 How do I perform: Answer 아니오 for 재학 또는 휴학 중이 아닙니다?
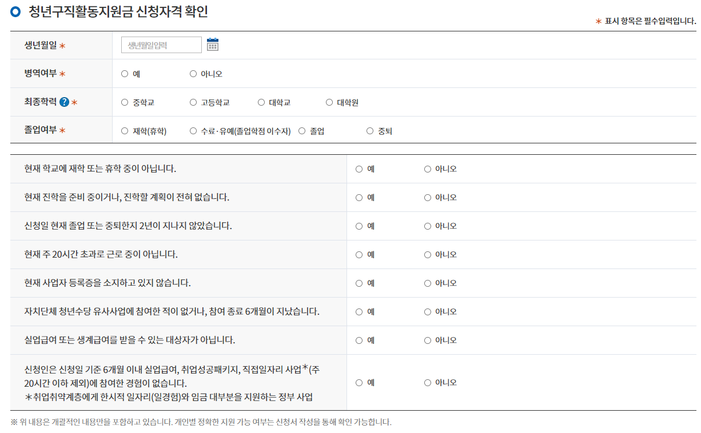(x=428, y=169)
